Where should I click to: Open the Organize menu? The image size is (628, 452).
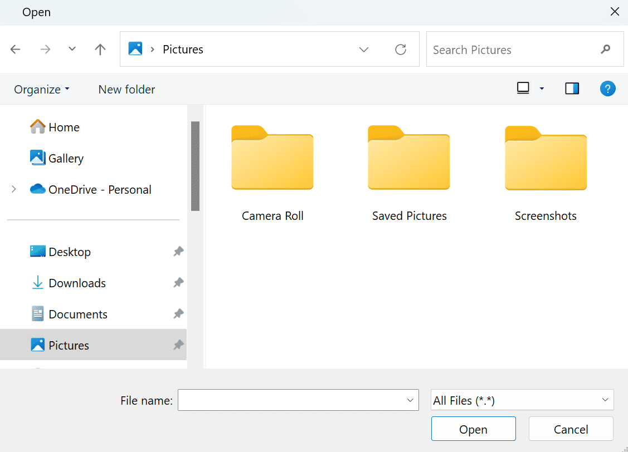pos(42,89)
